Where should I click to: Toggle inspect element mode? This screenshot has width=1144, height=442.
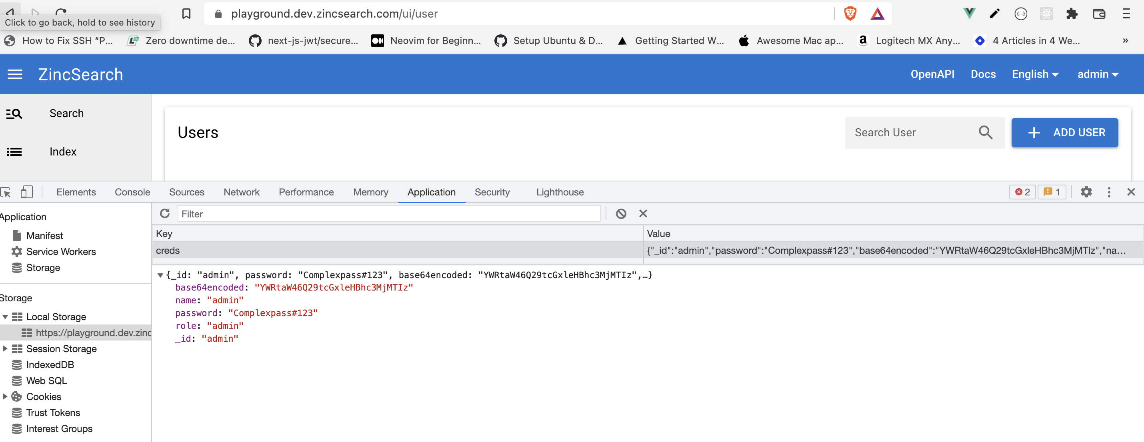[6, 192]
